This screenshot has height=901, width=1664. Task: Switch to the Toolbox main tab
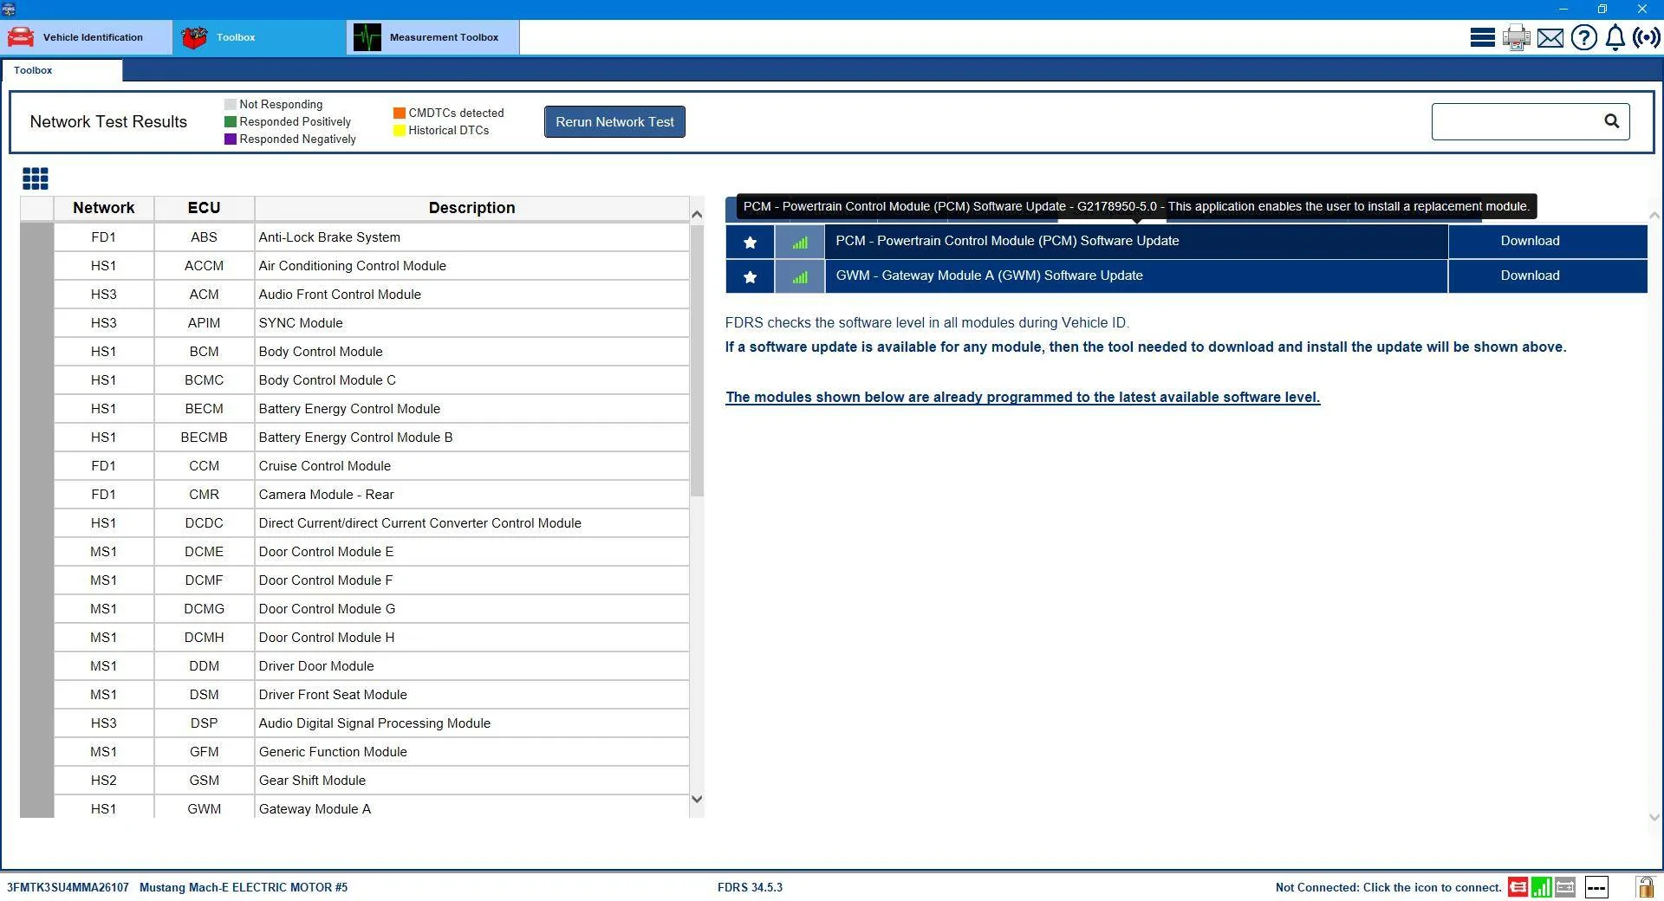coord(260,37)
